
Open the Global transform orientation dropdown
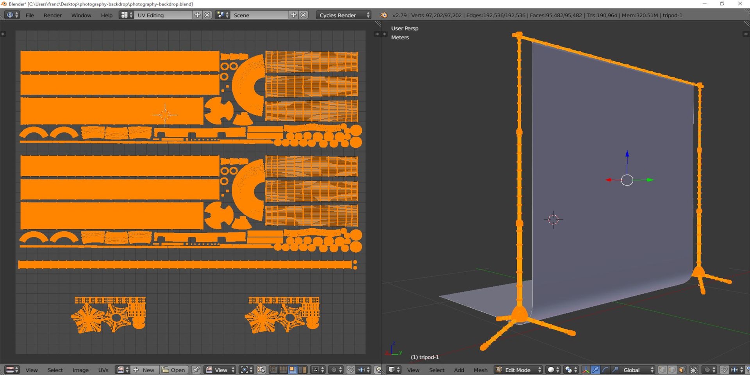(x=637, y=370)
